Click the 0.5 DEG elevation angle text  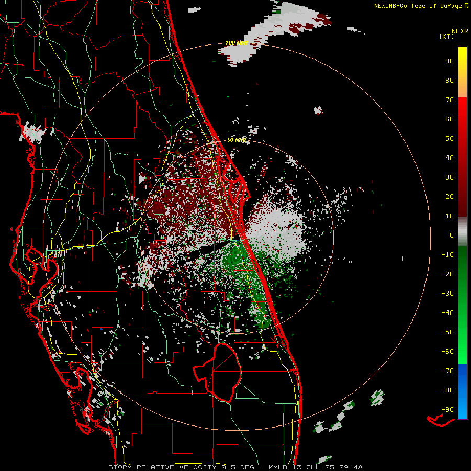pos(238,467)
